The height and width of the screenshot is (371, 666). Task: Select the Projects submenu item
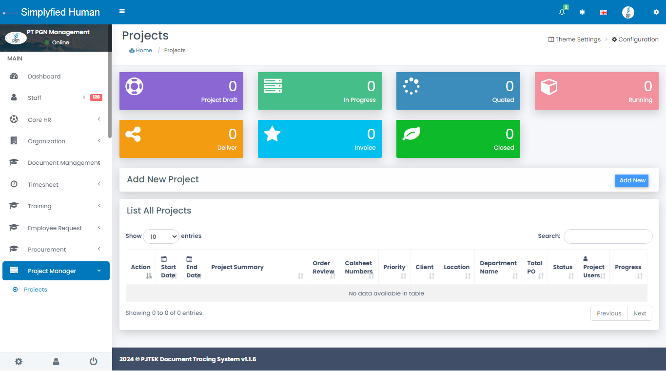(36, 290)
